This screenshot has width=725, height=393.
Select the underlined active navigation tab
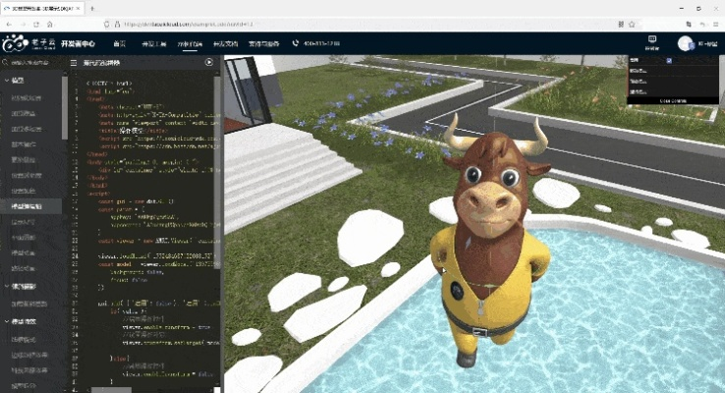[x=190, y=44]
